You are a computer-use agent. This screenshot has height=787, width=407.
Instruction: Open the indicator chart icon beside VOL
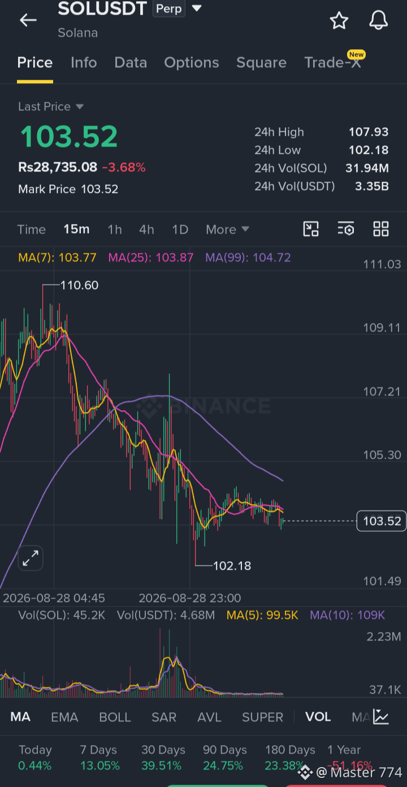click(381, 717)
